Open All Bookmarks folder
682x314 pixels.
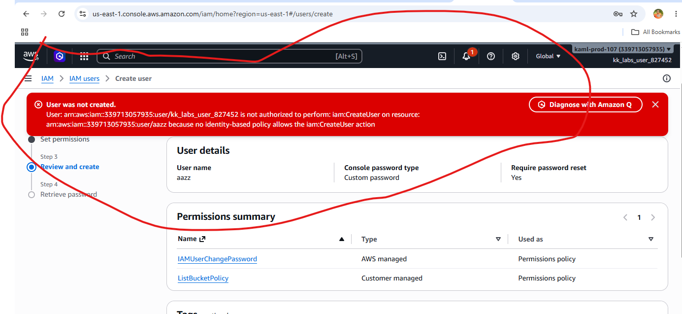click(655, 32)
